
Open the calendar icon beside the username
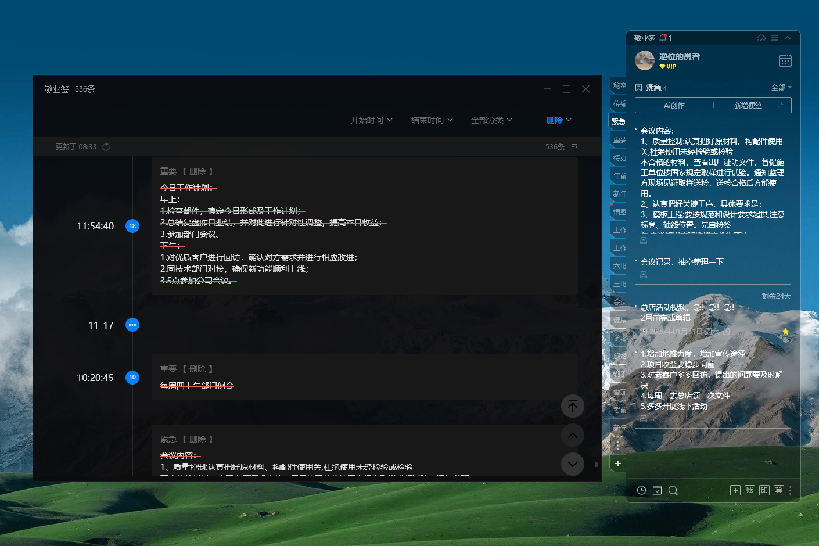(785, 61)
